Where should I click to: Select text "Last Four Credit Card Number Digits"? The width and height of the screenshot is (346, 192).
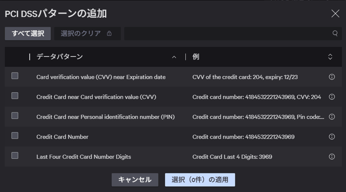84,157
